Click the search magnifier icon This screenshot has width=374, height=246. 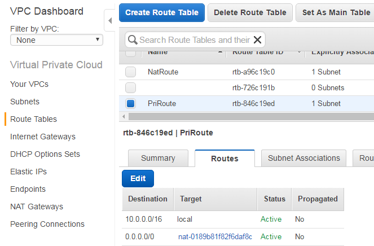click(133, 39)
